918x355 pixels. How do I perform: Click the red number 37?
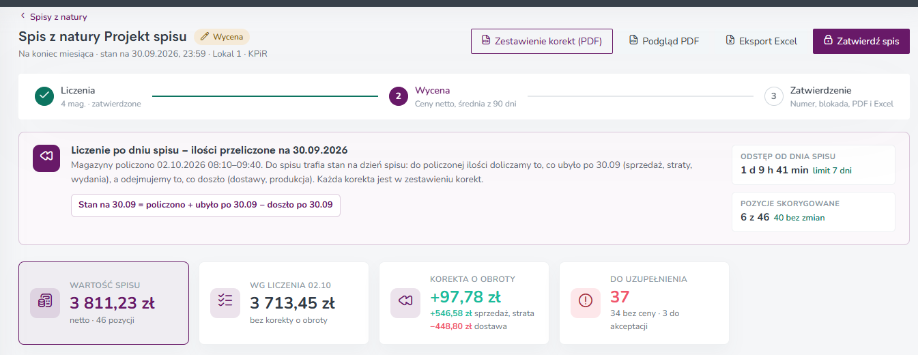point(620,297)
